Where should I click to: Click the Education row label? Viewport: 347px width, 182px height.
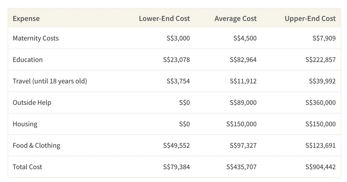click(x=27, y=60)
